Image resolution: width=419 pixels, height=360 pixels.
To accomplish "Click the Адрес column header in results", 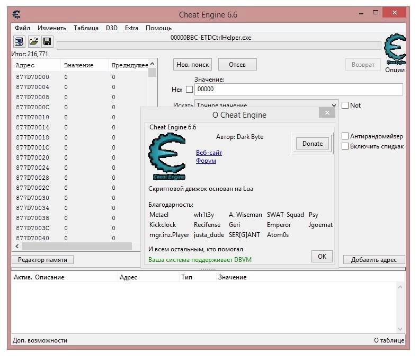I will tap(37, 65).
